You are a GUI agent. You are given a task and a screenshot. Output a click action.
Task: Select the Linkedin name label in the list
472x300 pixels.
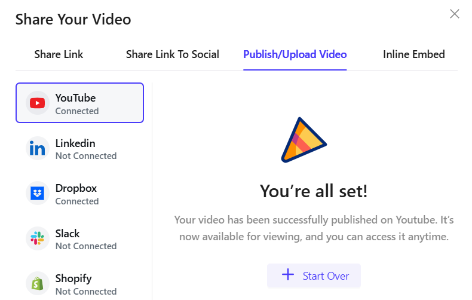point(75,143)
